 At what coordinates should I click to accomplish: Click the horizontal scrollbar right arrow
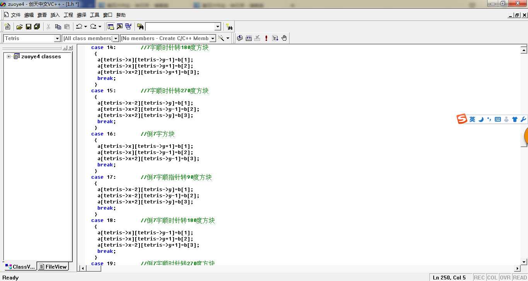(x=518, y=268)
